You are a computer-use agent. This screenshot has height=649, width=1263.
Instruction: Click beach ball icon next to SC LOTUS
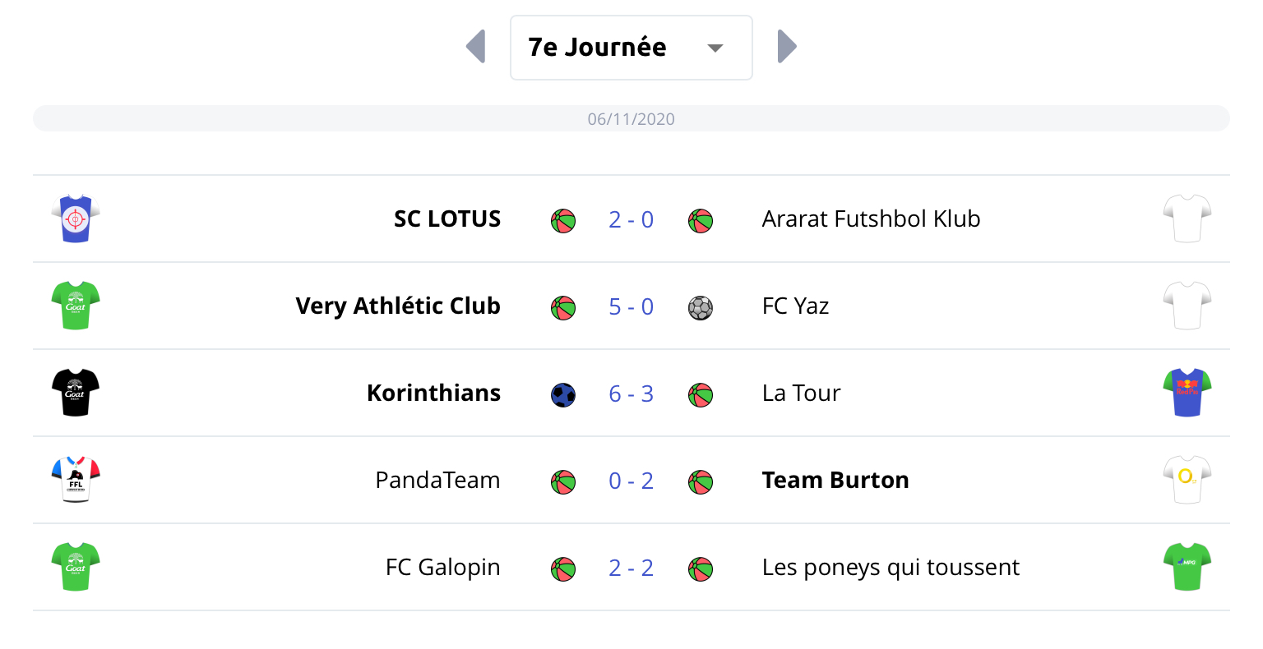coord(563,221)
